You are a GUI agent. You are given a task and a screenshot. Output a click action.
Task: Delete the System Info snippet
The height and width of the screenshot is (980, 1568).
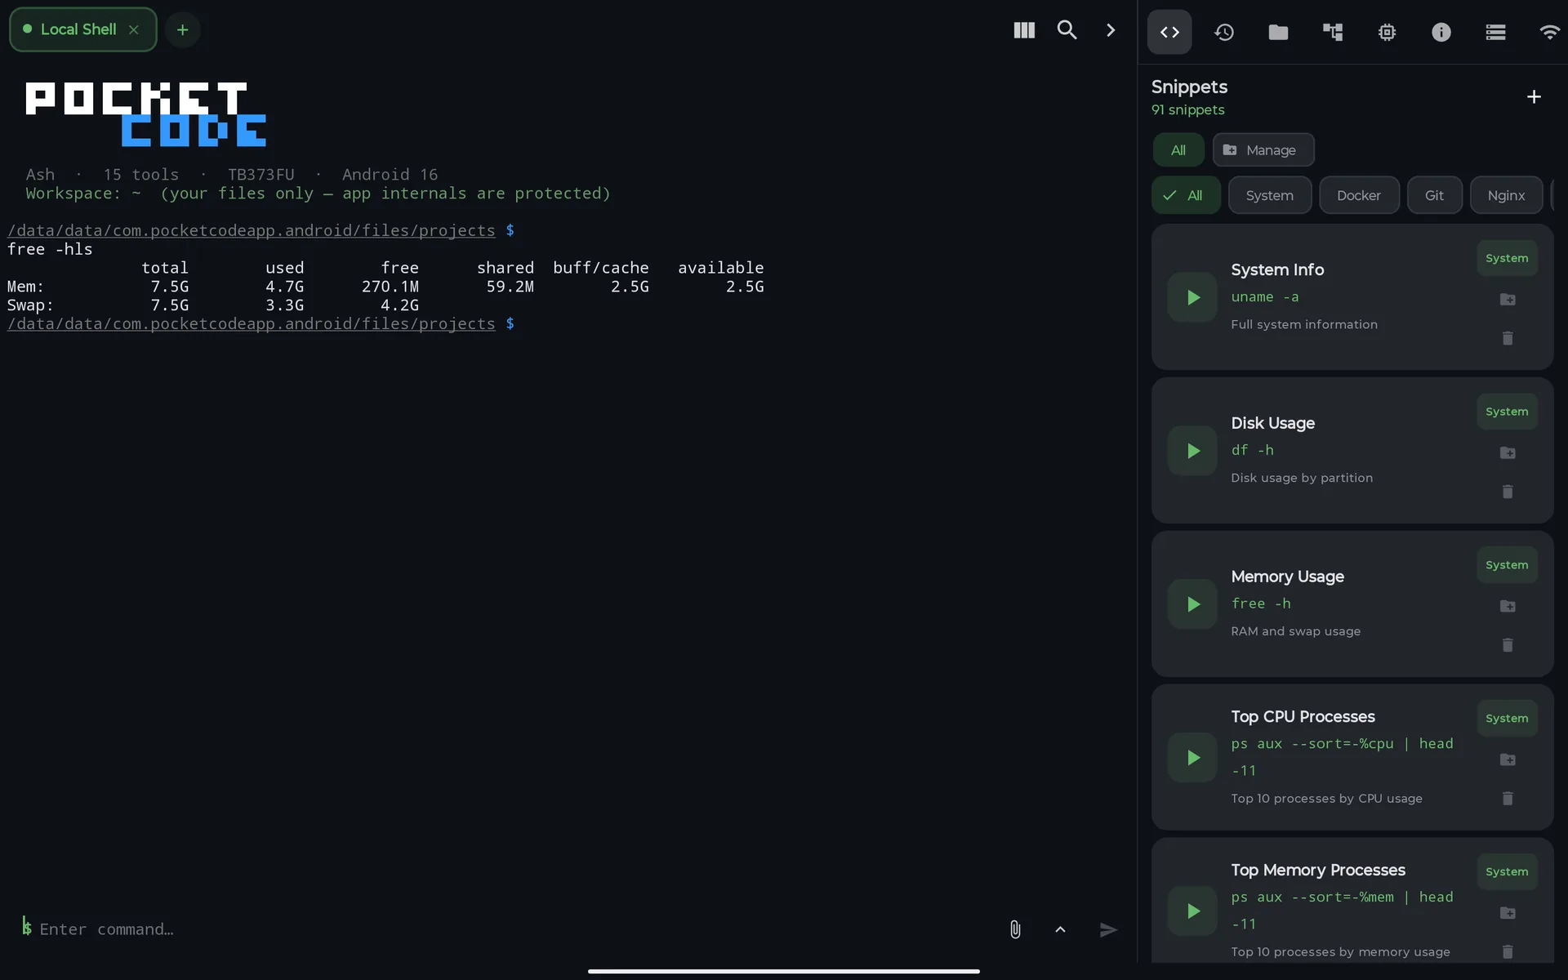point(1508,338)
